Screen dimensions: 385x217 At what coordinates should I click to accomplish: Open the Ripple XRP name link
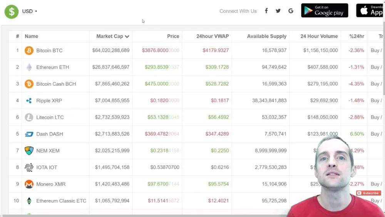(x=49, y=100)
